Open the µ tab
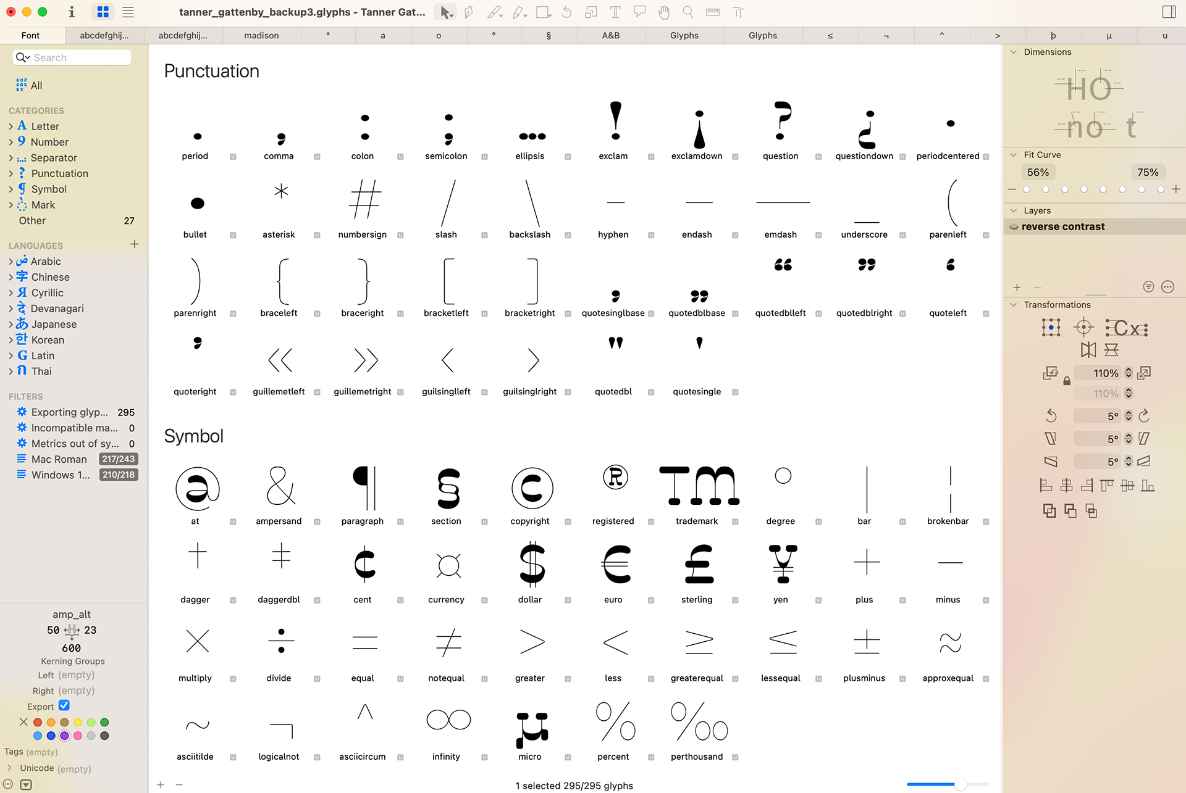The width and height of the screenshot is (1186, 793). (x=1109, y=35)
